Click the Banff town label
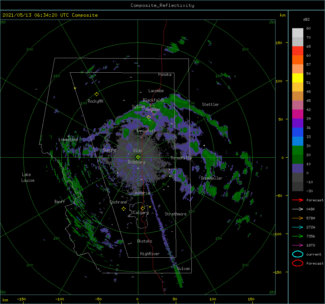Viewport: 325px width, 304px height. 60,201
